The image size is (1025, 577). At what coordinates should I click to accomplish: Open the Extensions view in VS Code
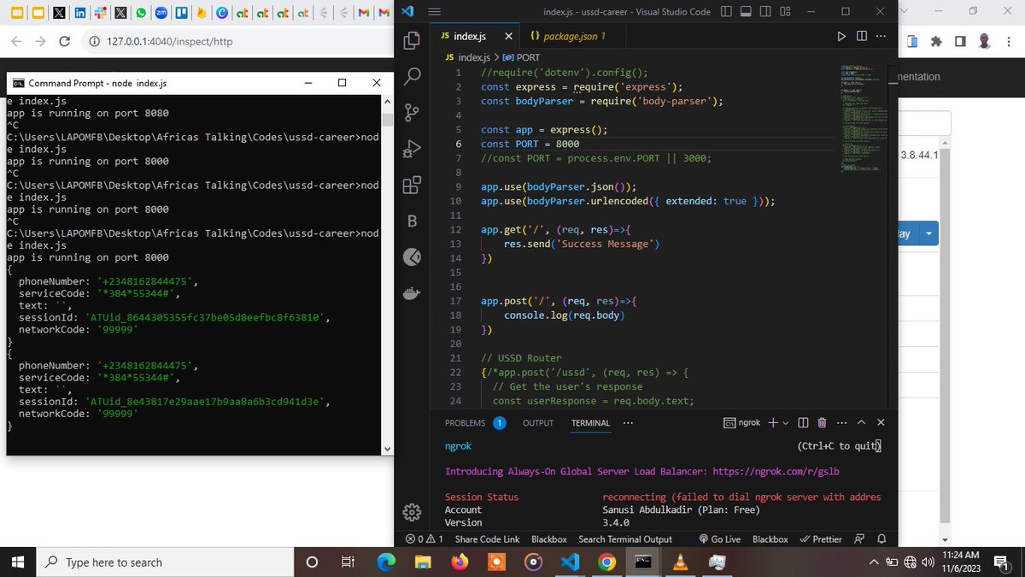coord(412,184)
